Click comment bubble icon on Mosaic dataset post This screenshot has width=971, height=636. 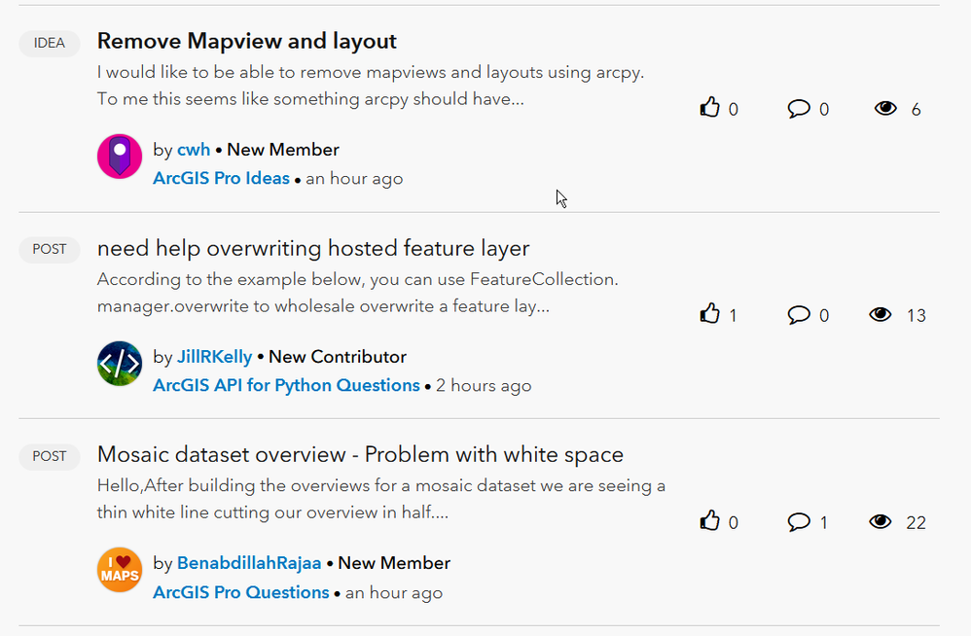(x=799, y=522)
